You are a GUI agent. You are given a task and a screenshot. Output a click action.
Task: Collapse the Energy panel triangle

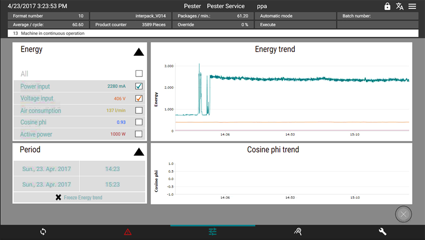pos(139,52)
